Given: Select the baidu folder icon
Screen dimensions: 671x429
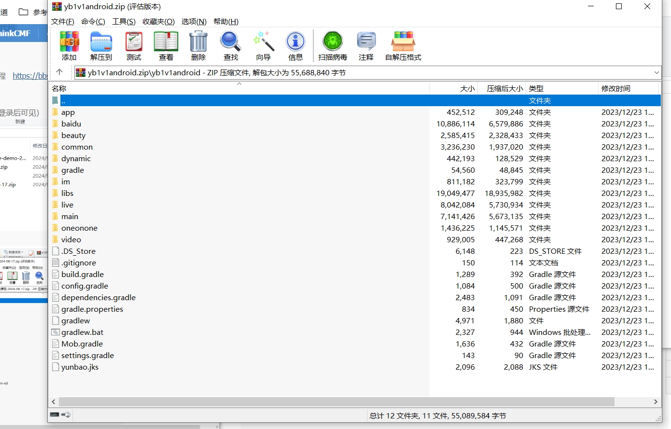Looking at the screenshot, I should click(x=55, y=124).
